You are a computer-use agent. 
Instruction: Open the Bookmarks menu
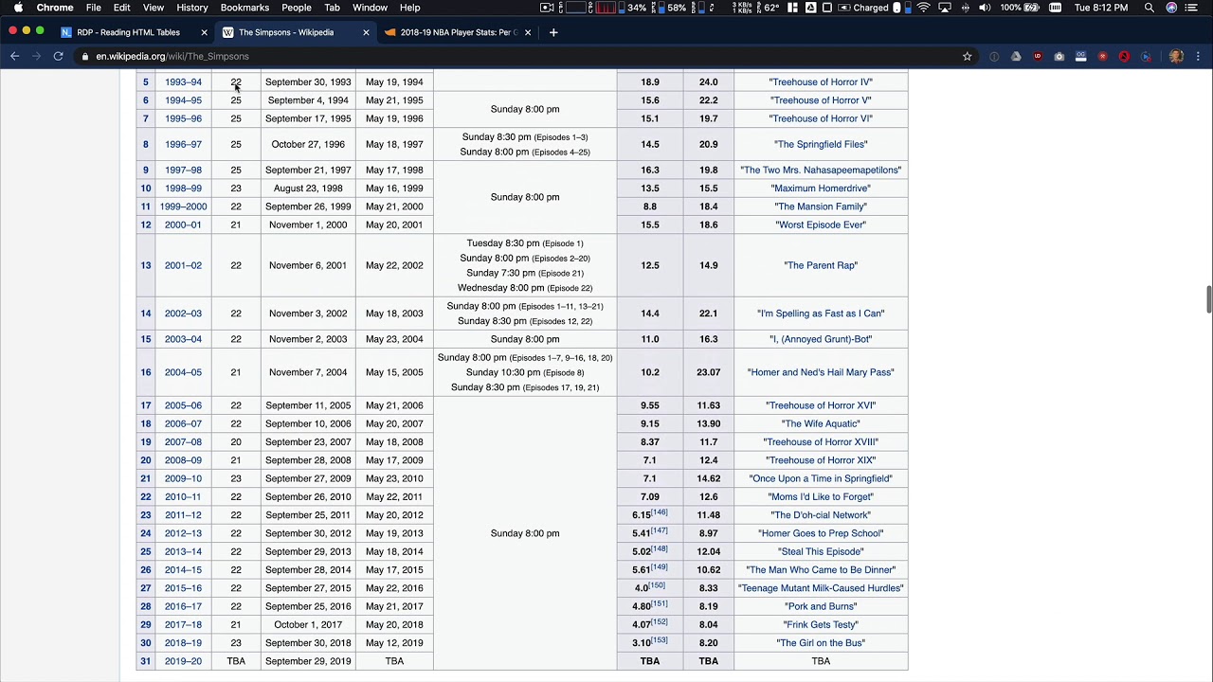244,8
